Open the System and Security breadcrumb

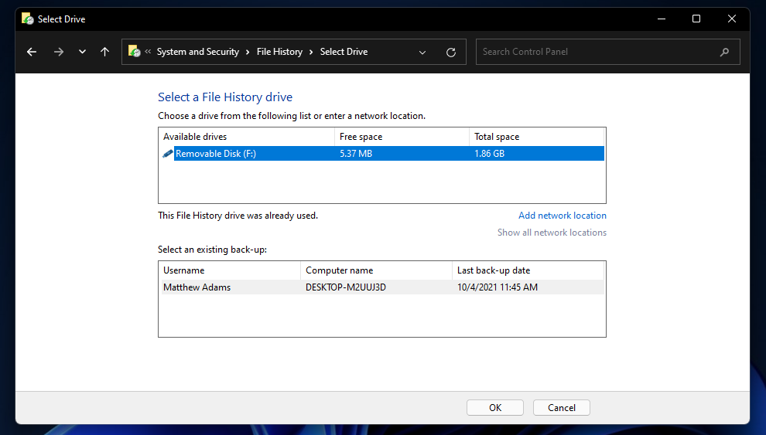tap(197, 52)
